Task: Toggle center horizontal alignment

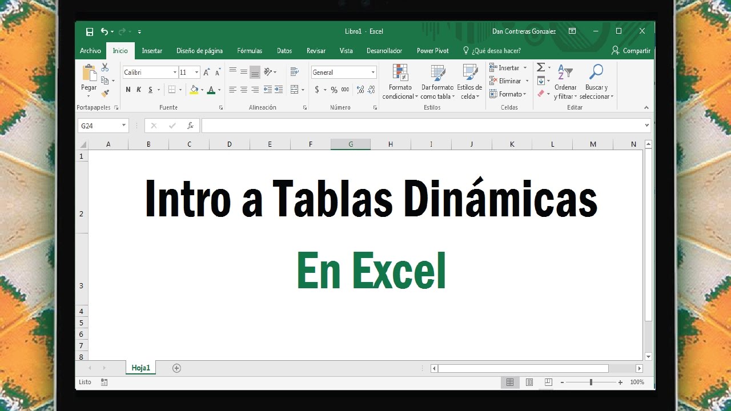Action: pos(244,90)
